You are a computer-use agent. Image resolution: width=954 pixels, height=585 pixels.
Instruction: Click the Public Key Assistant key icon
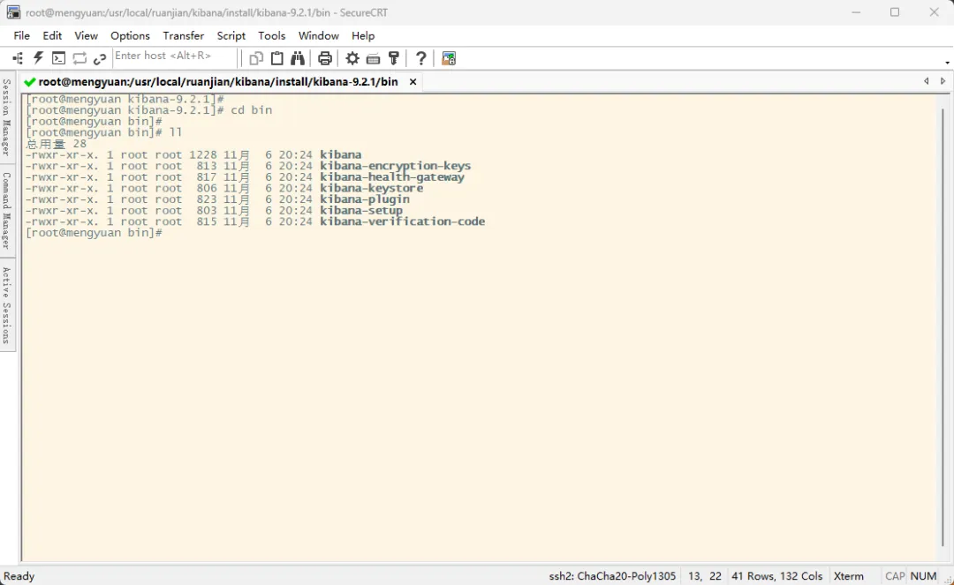click(x=394, y=58)
